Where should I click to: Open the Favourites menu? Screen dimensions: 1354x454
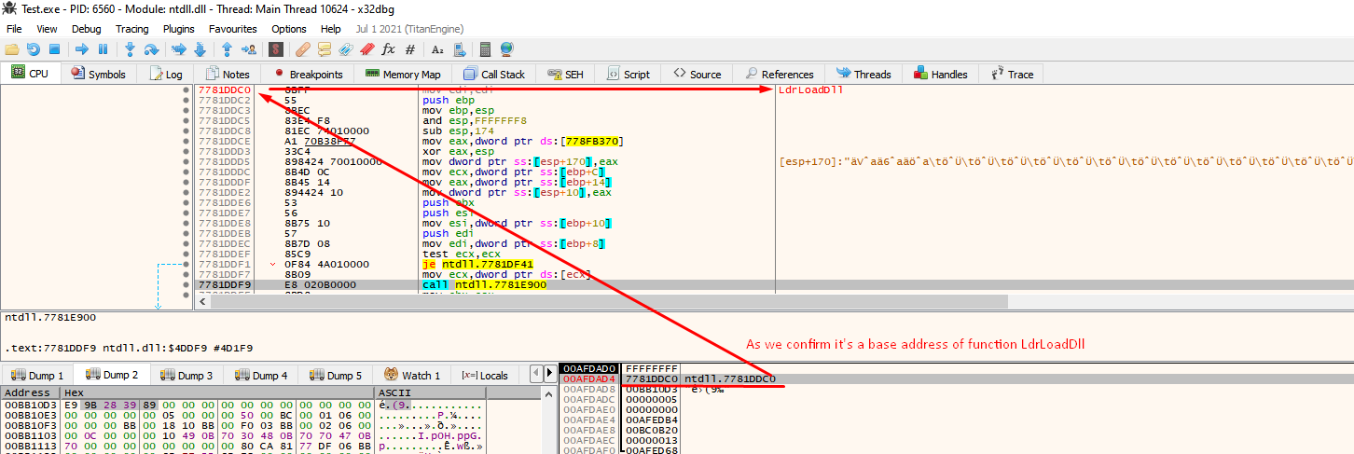[x=233, y=29]
